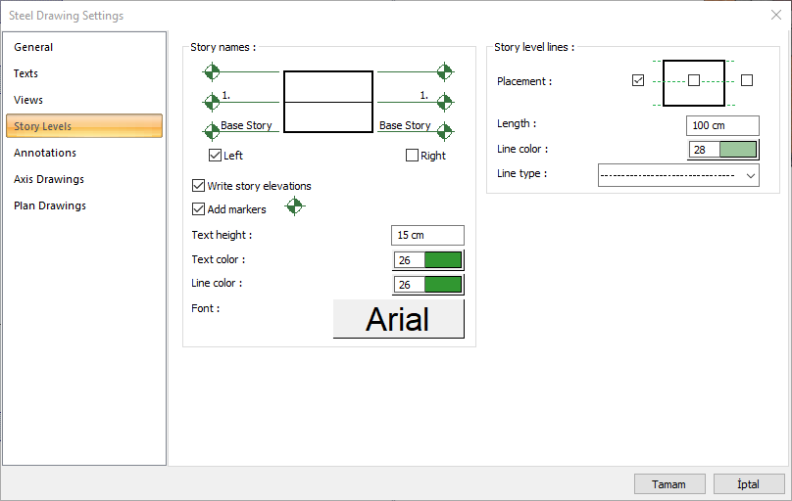
Task: Click the story marker icon beside Add markers
Action: coord(294,206)
